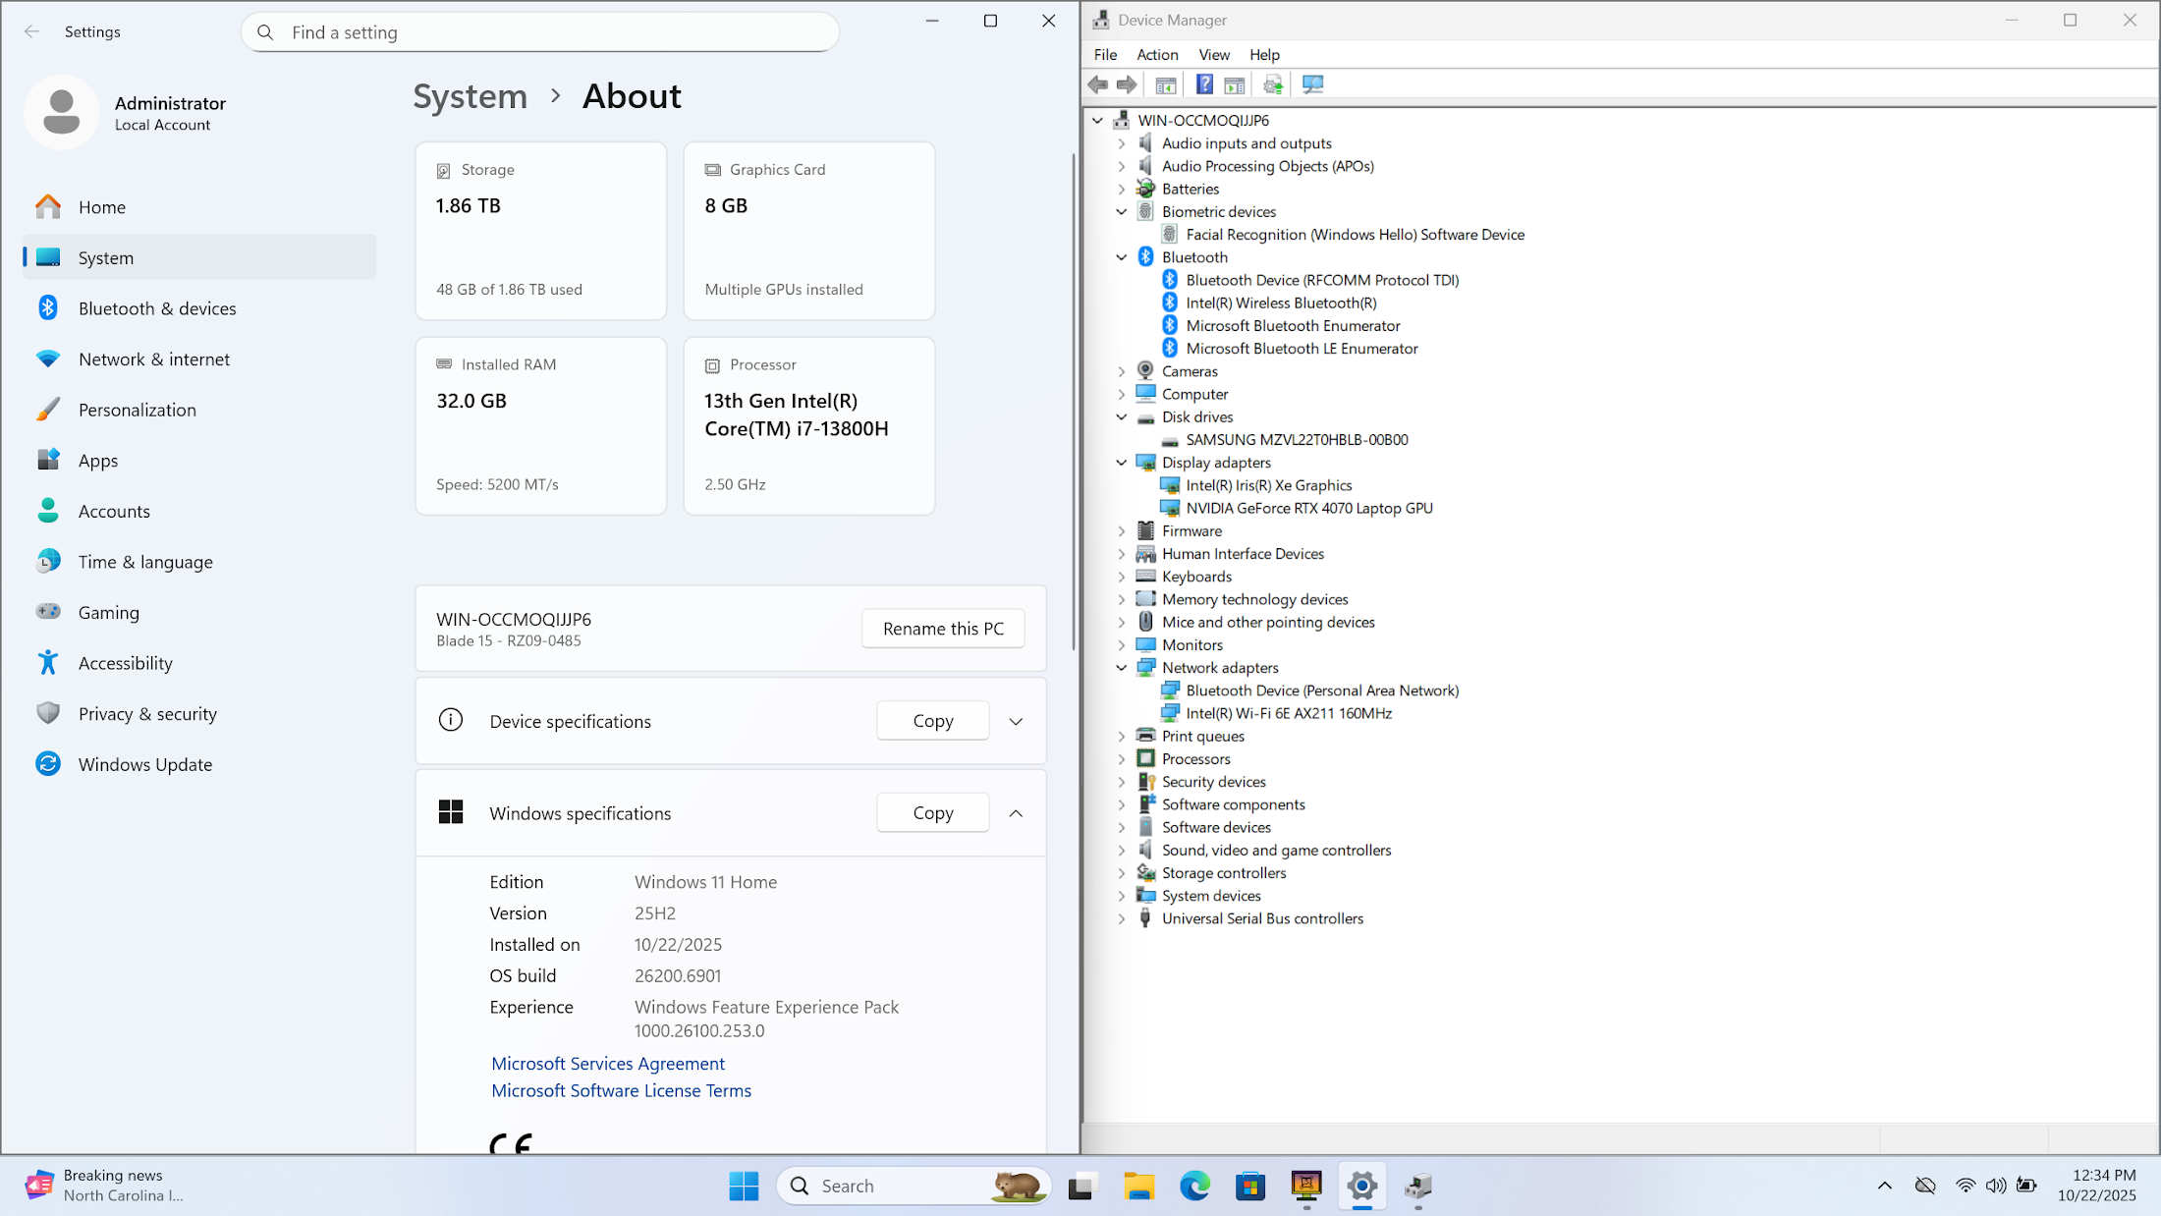
Task: Open the Action menu in Device Manager
Action: [1156, 55]
